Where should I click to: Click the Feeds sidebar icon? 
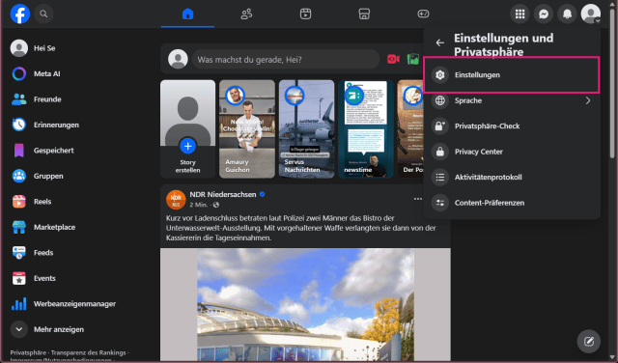[19, 253]
